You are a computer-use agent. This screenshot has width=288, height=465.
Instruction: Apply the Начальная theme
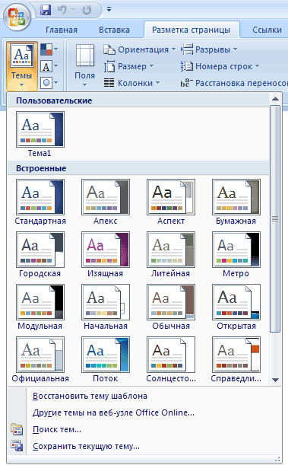click(106, 307)
